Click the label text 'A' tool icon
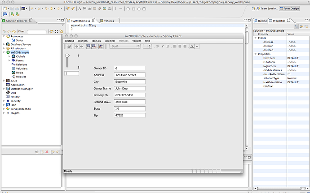Screen dimensions: 310x193 [80, 9]
